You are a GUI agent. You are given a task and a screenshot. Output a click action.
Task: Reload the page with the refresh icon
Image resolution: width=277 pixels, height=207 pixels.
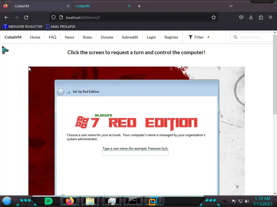(26, 18)
